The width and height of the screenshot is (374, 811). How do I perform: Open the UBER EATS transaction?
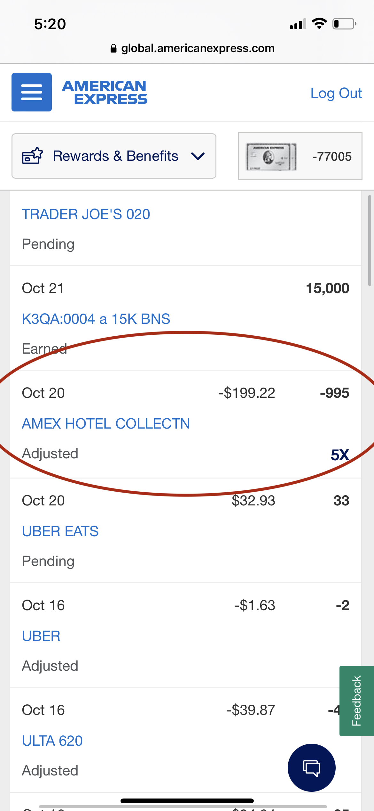[60, 531]
